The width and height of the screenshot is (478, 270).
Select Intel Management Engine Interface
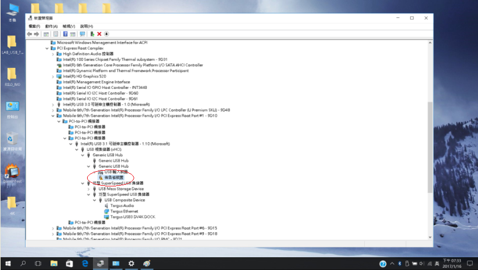tap(96, 82)
